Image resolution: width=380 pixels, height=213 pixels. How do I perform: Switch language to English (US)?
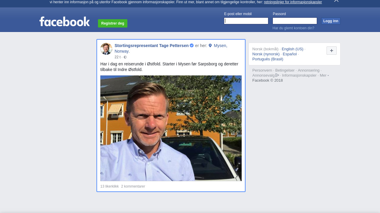(x=292, y=49)
